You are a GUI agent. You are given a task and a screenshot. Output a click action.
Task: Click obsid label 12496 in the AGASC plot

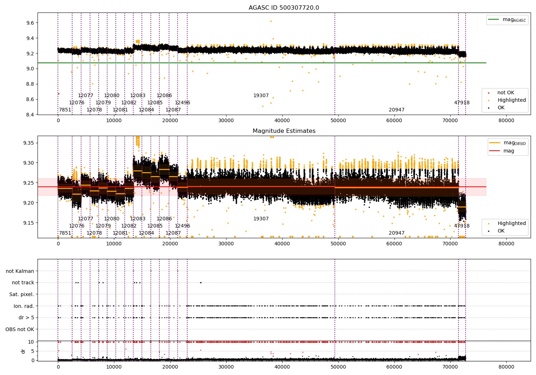183,103
